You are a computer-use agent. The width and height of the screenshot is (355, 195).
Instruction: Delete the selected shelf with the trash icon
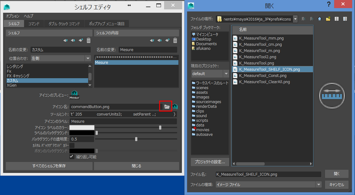click(x=88, y=40)
